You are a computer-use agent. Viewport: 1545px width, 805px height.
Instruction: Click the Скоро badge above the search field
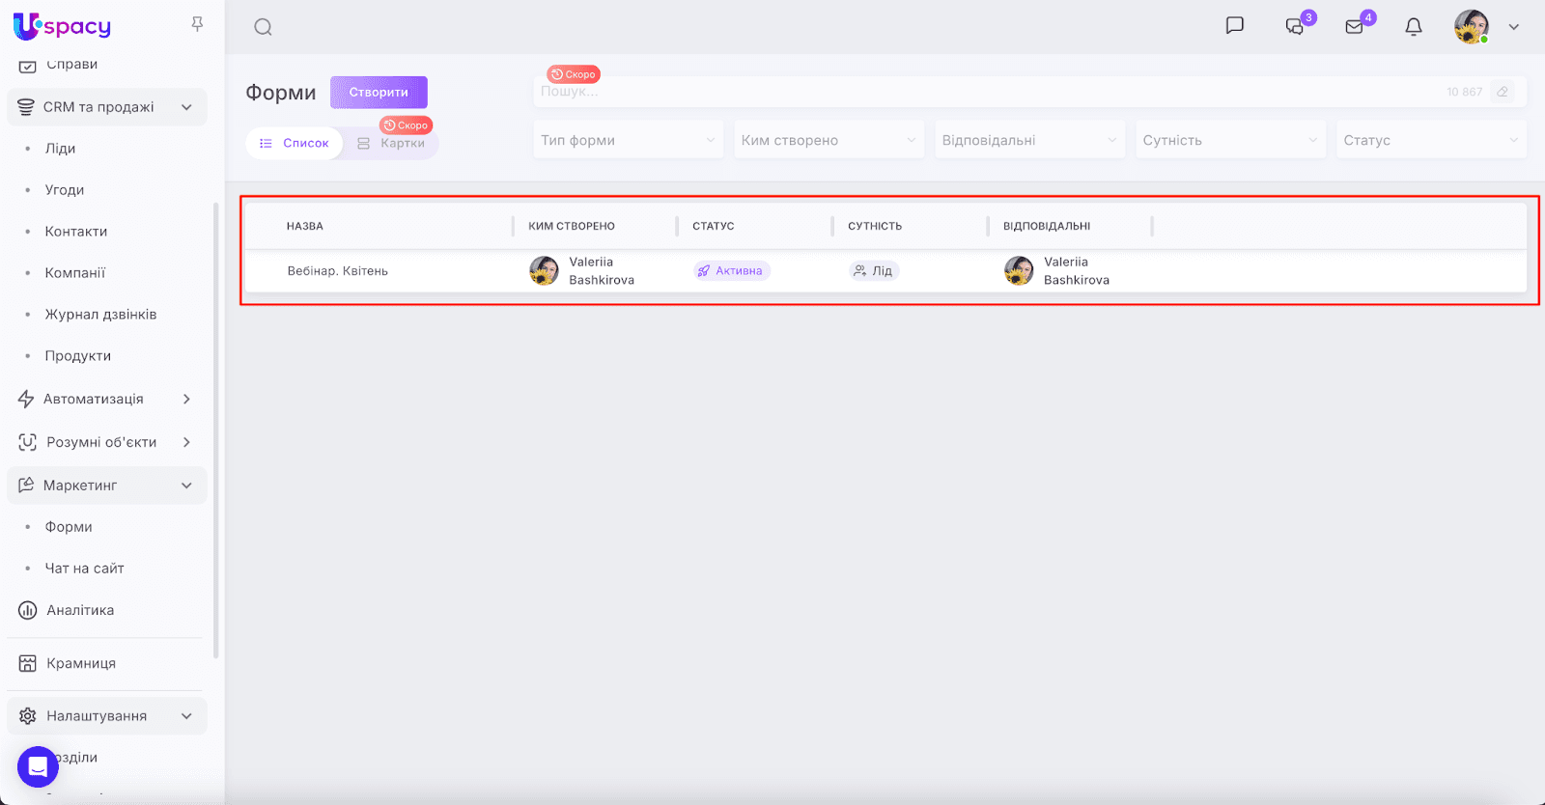(574, 74)
